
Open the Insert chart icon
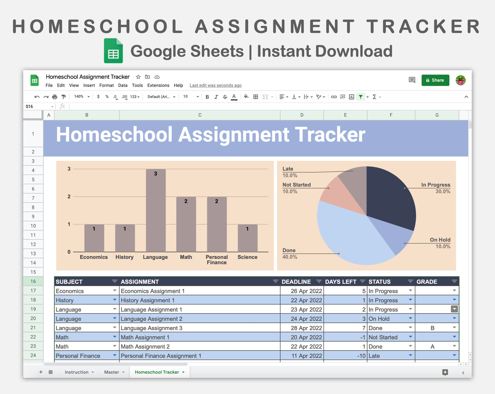pos(351,97)
